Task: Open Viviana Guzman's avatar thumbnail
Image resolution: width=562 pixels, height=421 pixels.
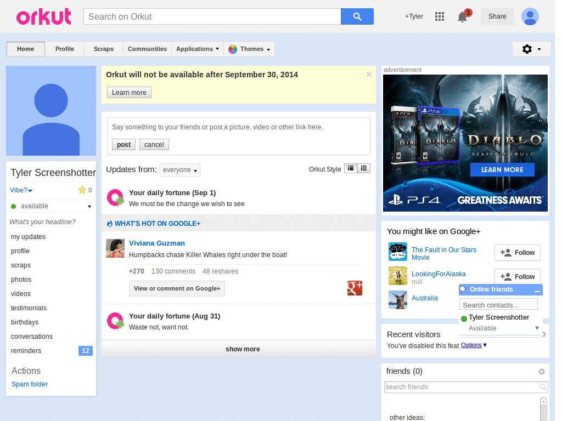Action: [115, 248]
